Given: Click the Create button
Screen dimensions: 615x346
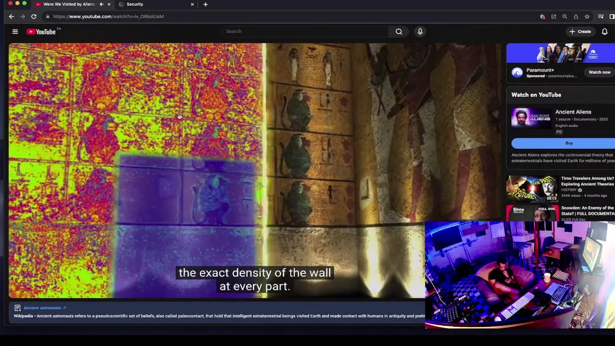Looking at the screenshot, I should (x=580, y=32).
